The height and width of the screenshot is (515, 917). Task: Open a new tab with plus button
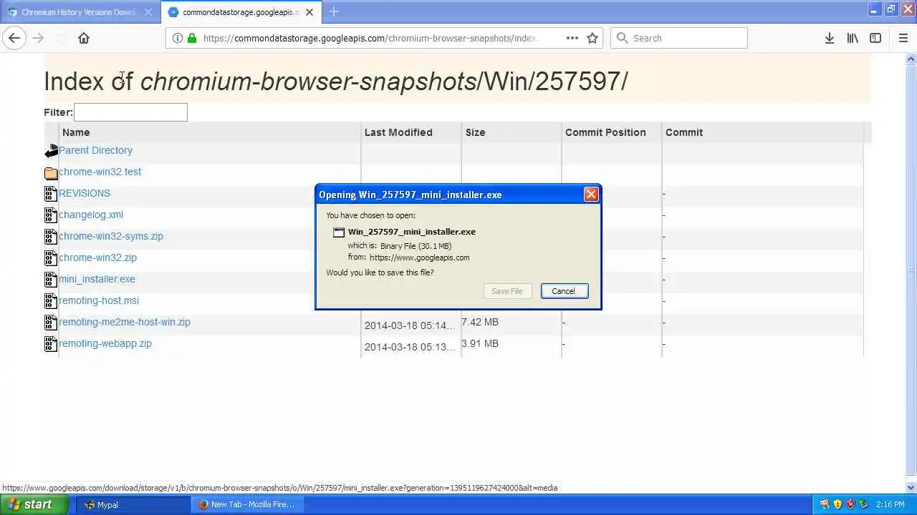(x=334, y=11)
